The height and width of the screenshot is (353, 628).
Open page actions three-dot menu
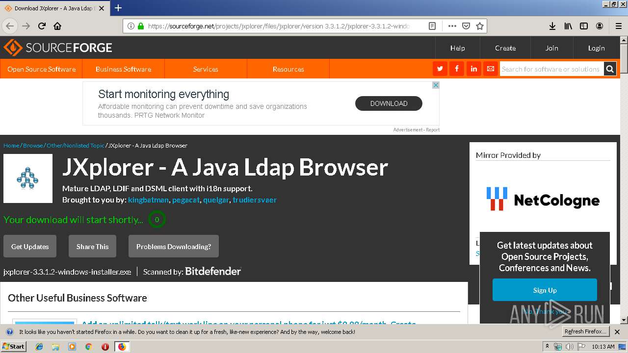coord(452,26)
